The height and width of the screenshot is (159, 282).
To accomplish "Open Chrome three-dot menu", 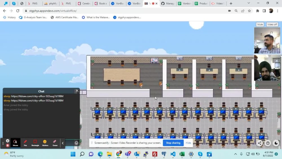I will (x=277, y=11).
